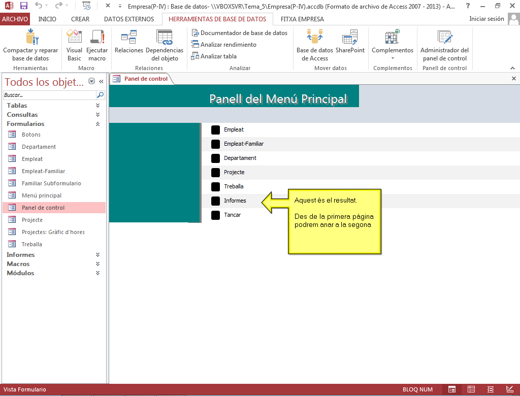
Task: Click Ejecutar macro icon
Action: 97,37
